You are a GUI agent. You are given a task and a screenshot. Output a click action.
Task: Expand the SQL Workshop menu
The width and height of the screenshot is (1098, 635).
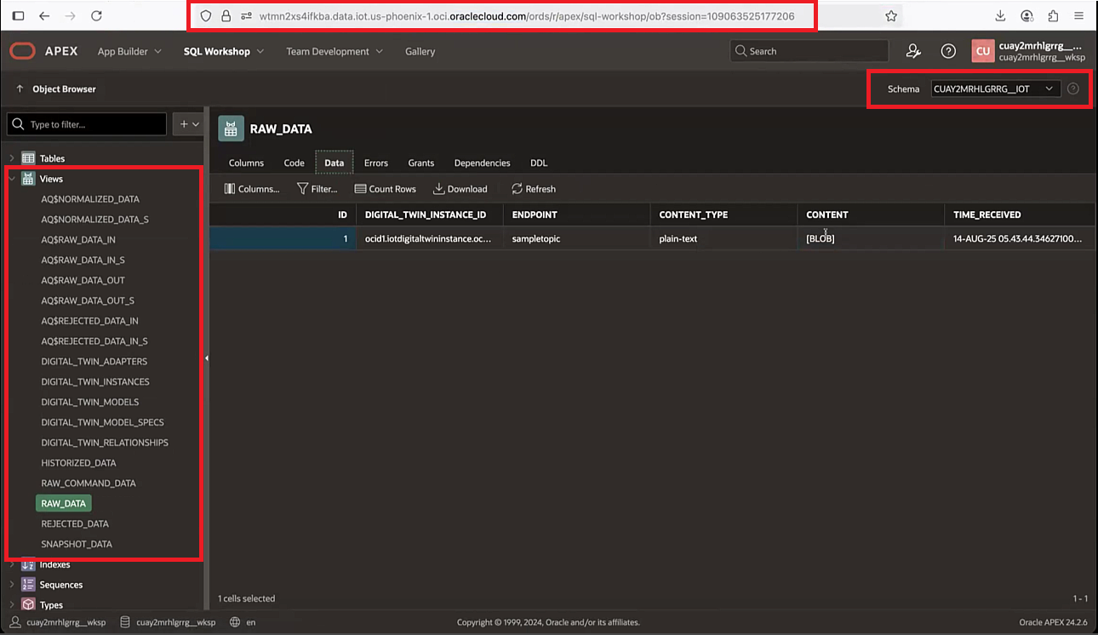[222, 51]
